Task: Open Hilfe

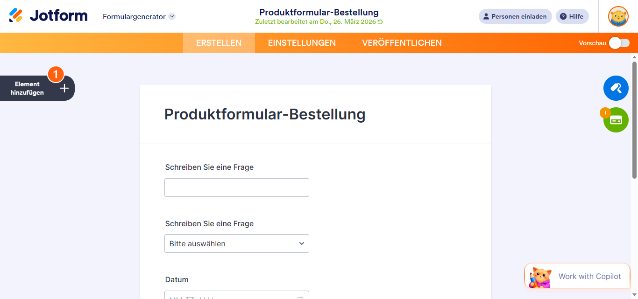Action: (x=572, y=16)
